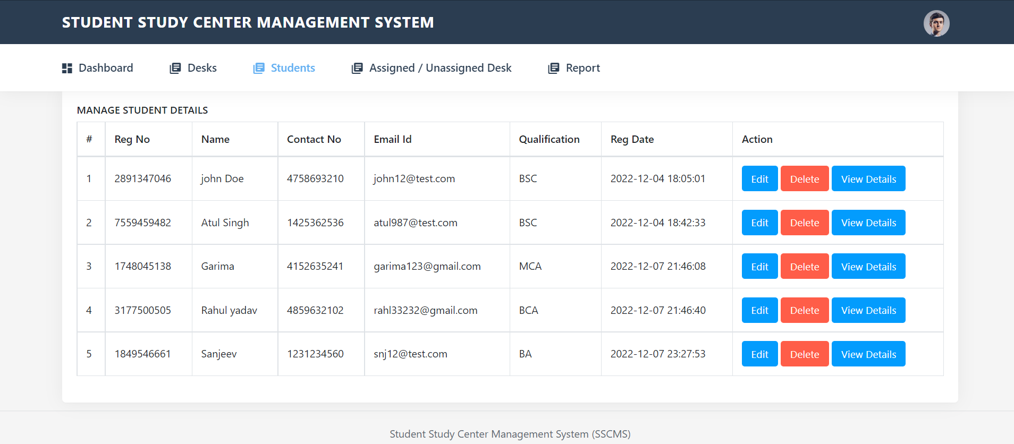The height and width of the screenshot is (444, 1014).
Task: Edit john Doe's student record
Action: pos(759,179)
